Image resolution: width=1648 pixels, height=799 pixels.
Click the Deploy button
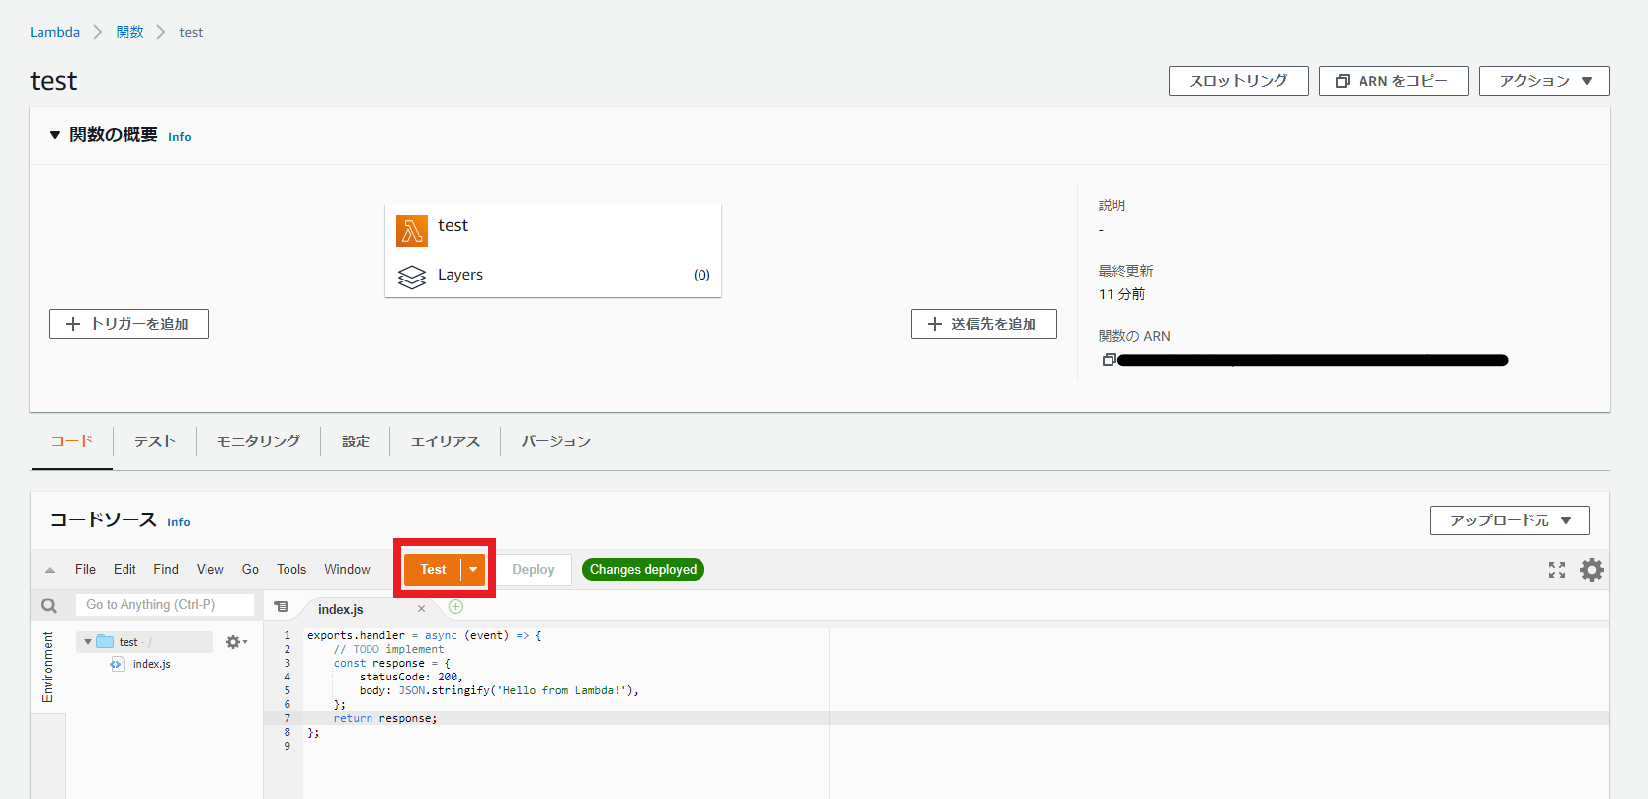pyautogui.click(x=534, y=570)
